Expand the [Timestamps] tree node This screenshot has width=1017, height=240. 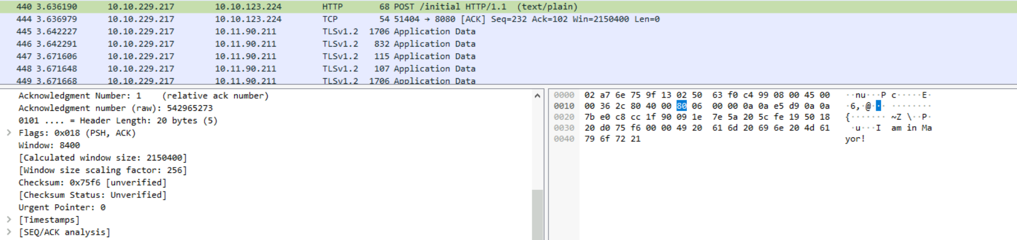pyautogui.click(x=9, y=220)
